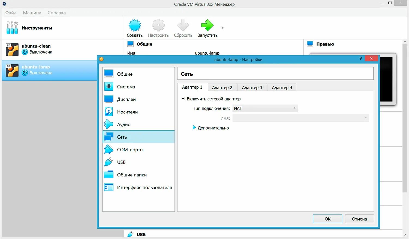Click the Превью section monitor icon
The image size is (409, 239).
(x=310, y=44)
